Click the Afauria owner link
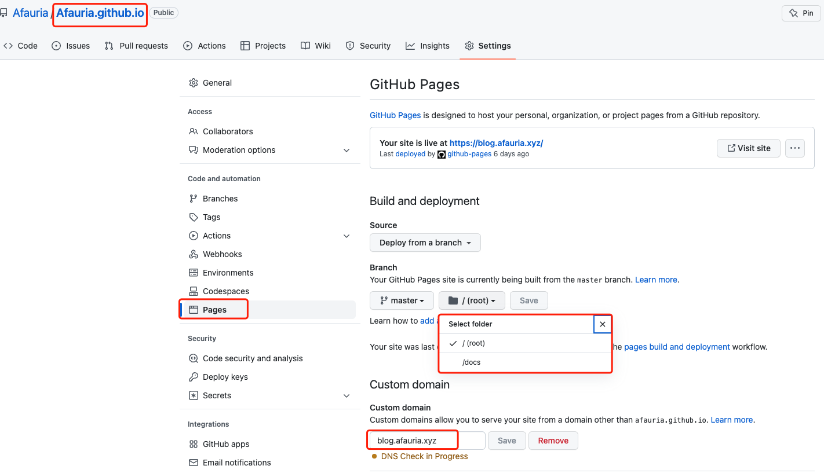The height and width of the screenshot is (473, 824). point(30,13)
